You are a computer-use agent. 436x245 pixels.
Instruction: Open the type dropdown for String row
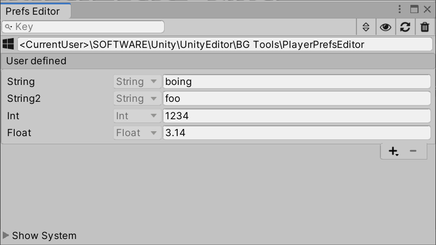pyautogui.click(x=137, y=82)
